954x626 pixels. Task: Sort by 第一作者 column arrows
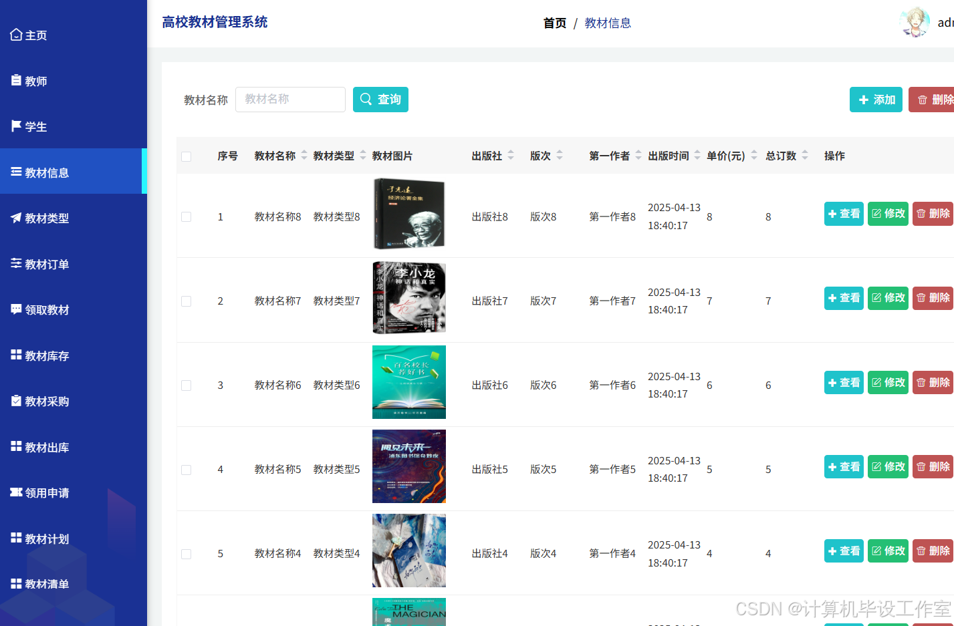(638, 155)
